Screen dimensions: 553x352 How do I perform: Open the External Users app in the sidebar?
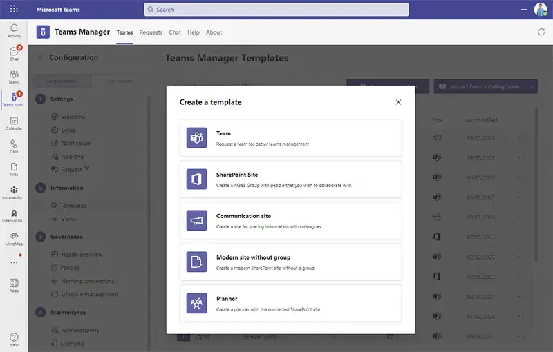pos(14,216)
